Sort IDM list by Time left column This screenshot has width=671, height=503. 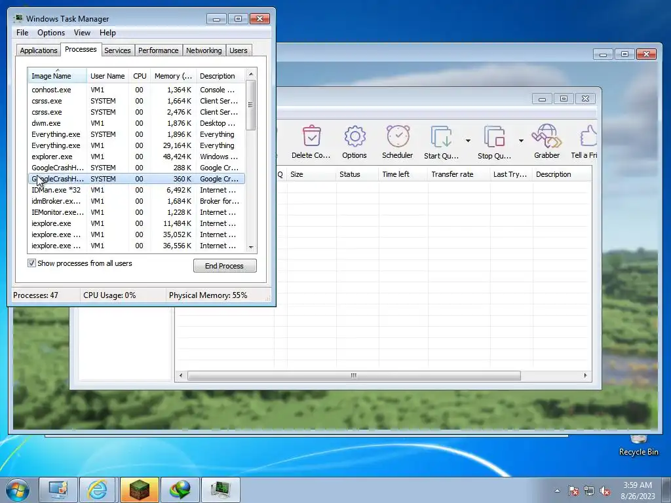(x=403, y=174)
